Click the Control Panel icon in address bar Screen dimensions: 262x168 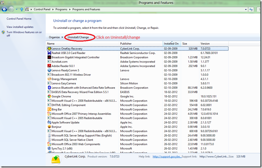[27, 9]
